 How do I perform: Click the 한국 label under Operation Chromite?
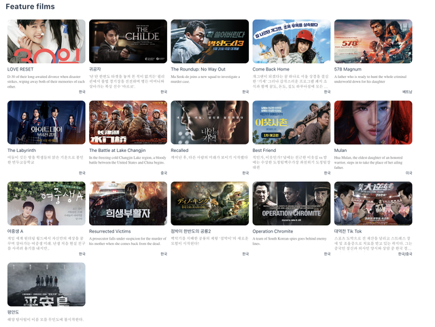[x=328, y=254]
